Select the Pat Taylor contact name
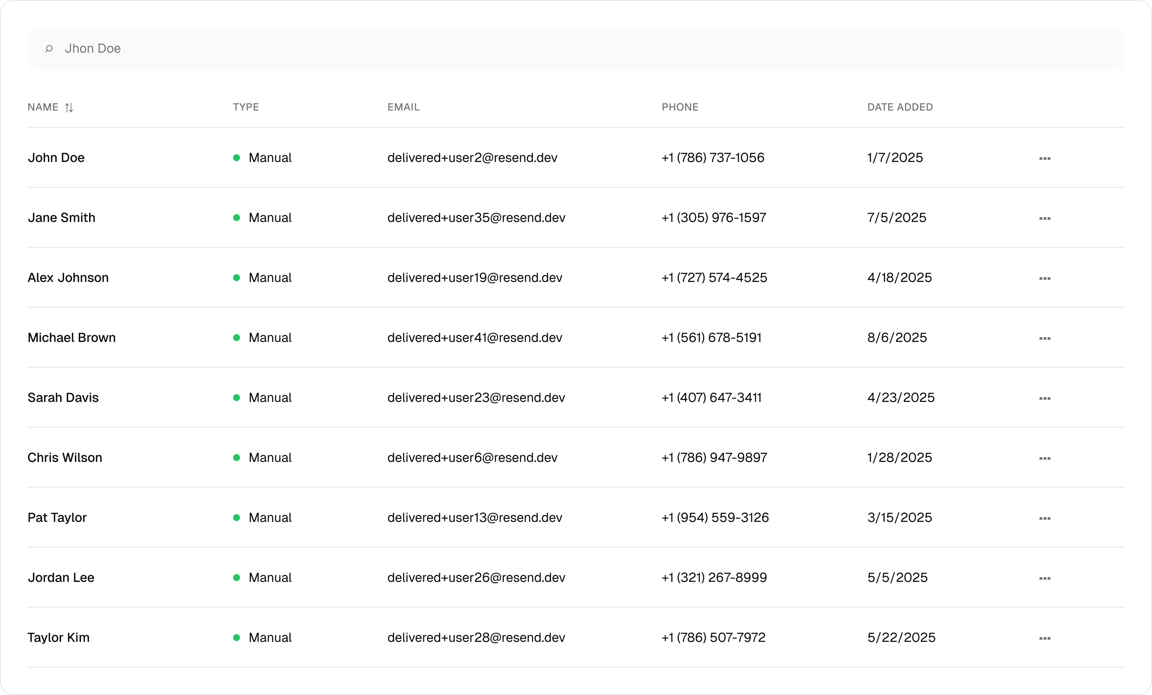The width and height of the screenshot is (1152, 695). pyautogui.click(x=57, y=518)
